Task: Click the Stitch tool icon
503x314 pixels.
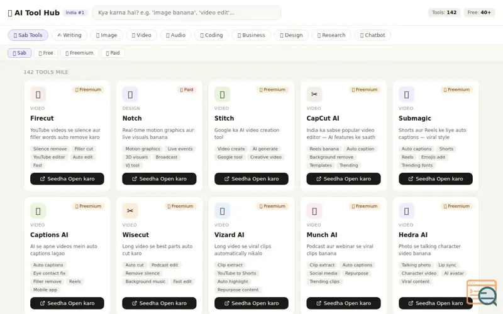Action: (223, 95)
